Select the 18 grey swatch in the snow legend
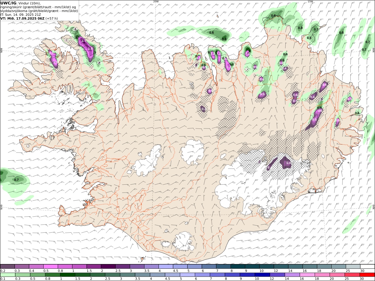Image resolution: width=375 pixels, height=281 pixels. (324, 266)
